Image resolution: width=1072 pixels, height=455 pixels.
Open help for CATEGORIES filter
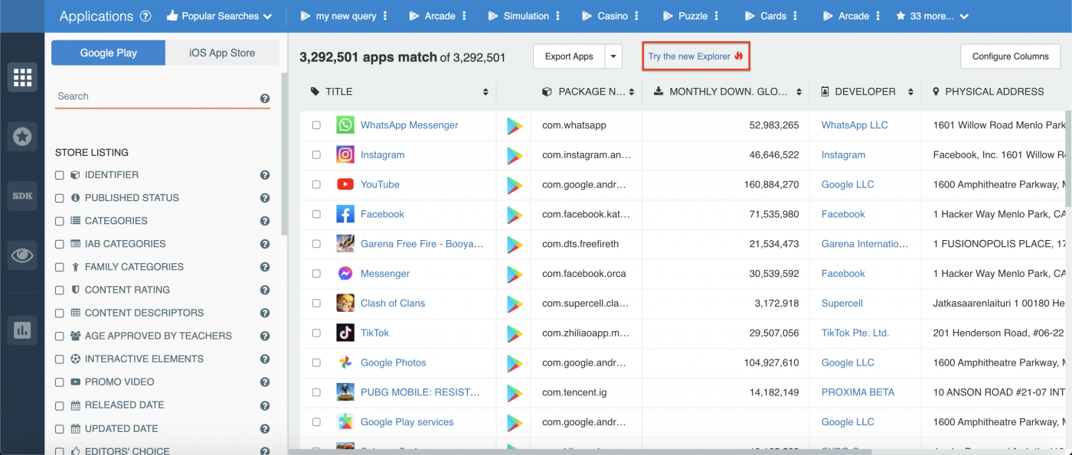(x=265, y=221)
